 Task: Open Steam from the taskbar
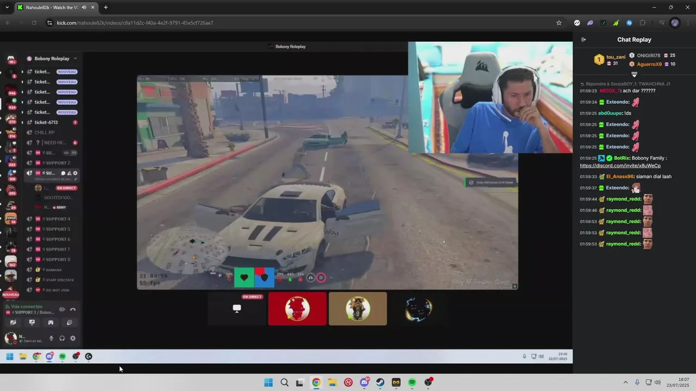pyautogui.click(x=380, y=382)
